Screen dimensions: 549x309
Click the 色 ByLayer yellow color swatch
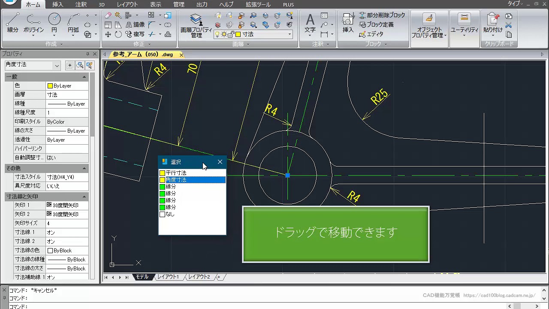tap(50, 86)
